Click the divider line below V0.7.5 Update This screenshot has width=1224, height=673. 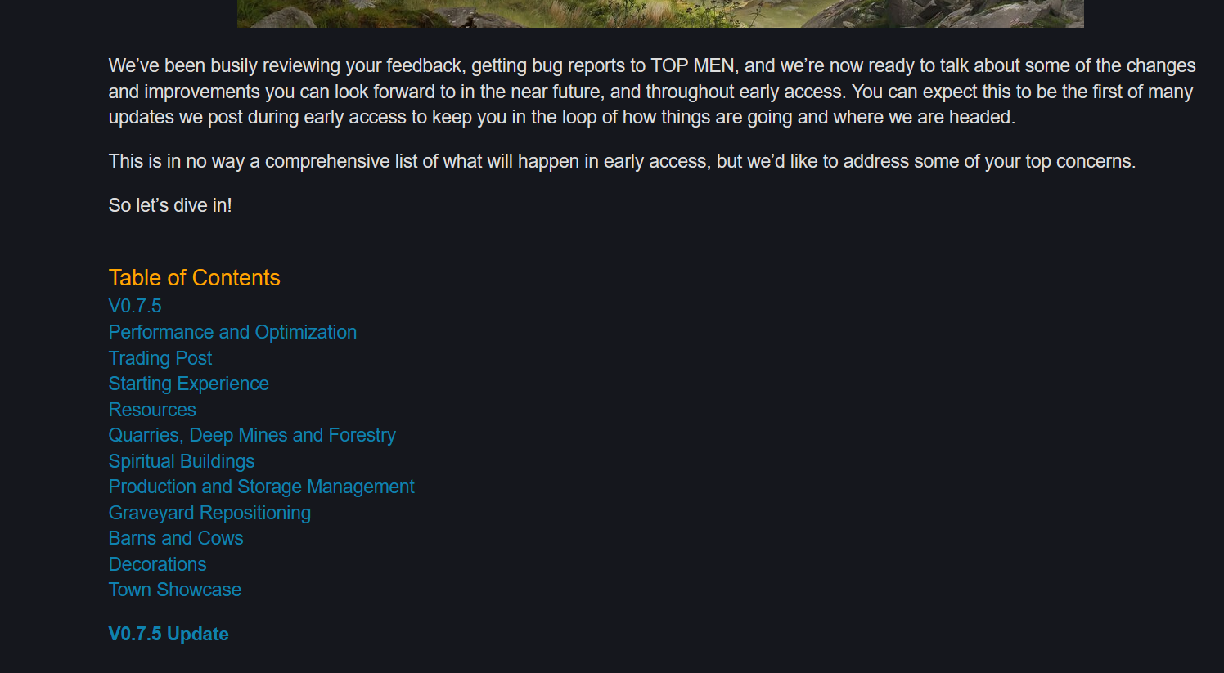point(663,666)
